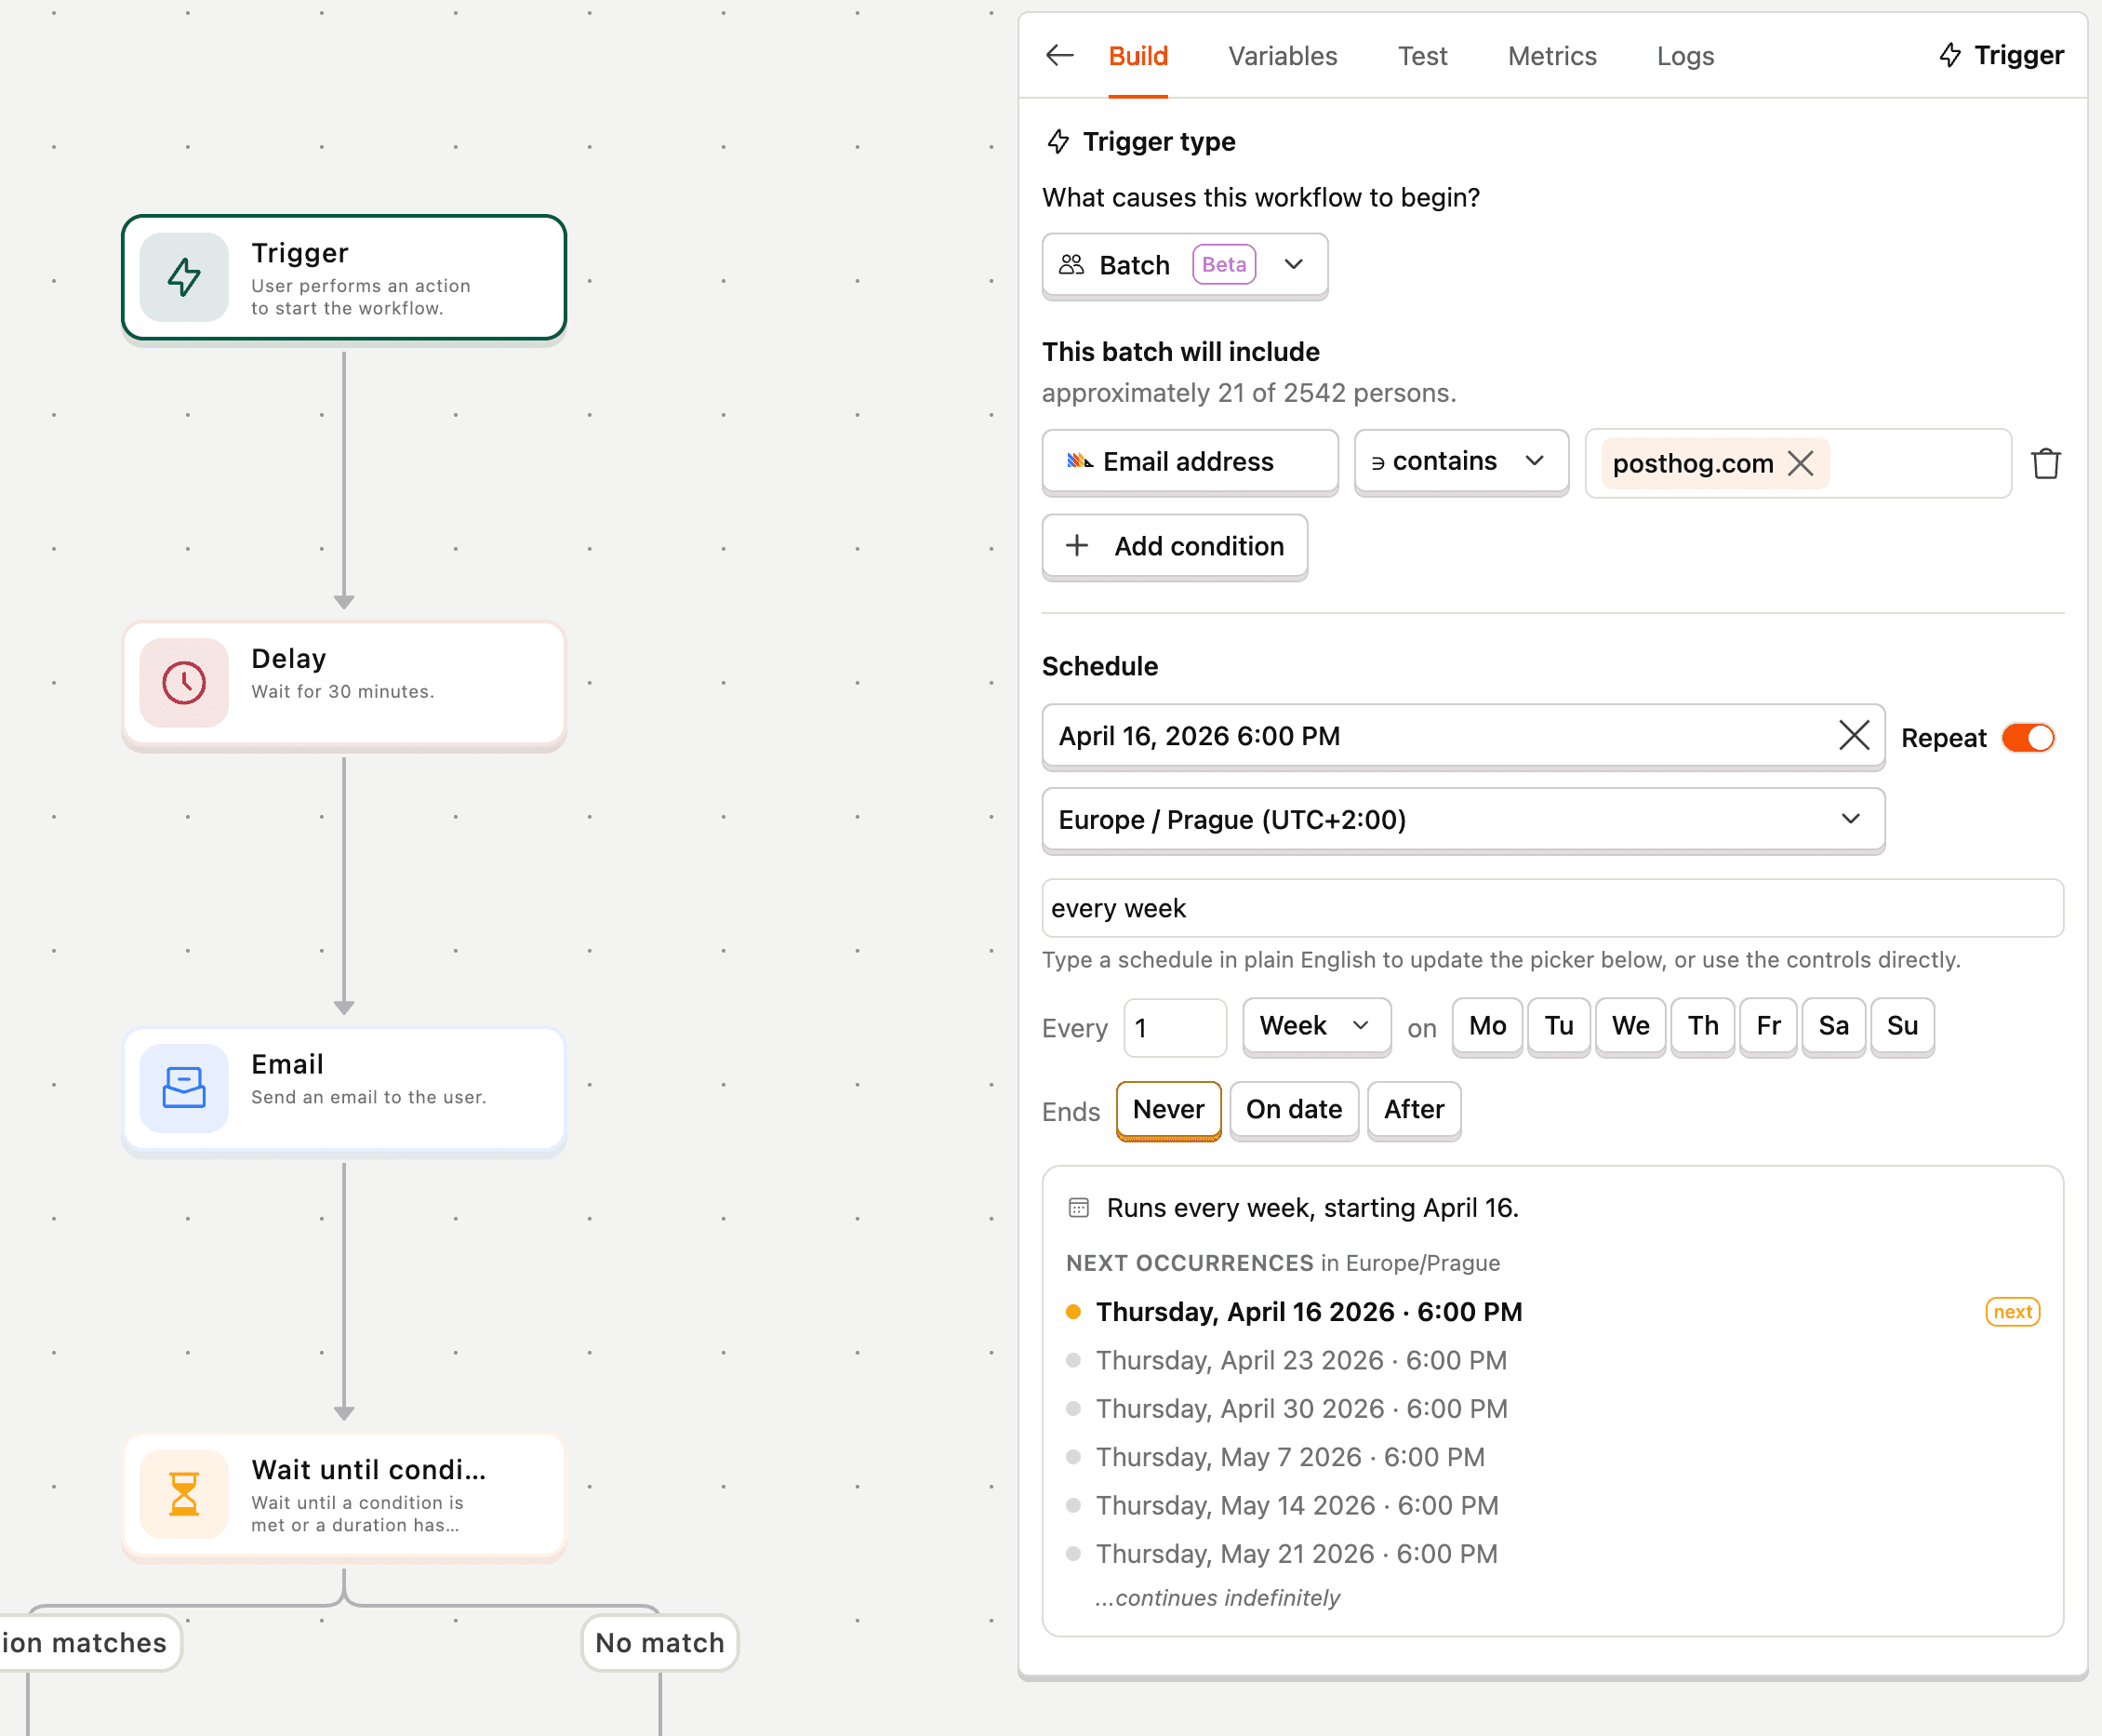The width and height of the screenshot is (2102, 1736).
Task: Select Never for schedule end
Action: (x=1168, y=1110)
